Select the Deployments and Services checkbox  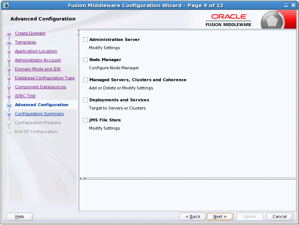pyautogui.click(x=85, y=100)
